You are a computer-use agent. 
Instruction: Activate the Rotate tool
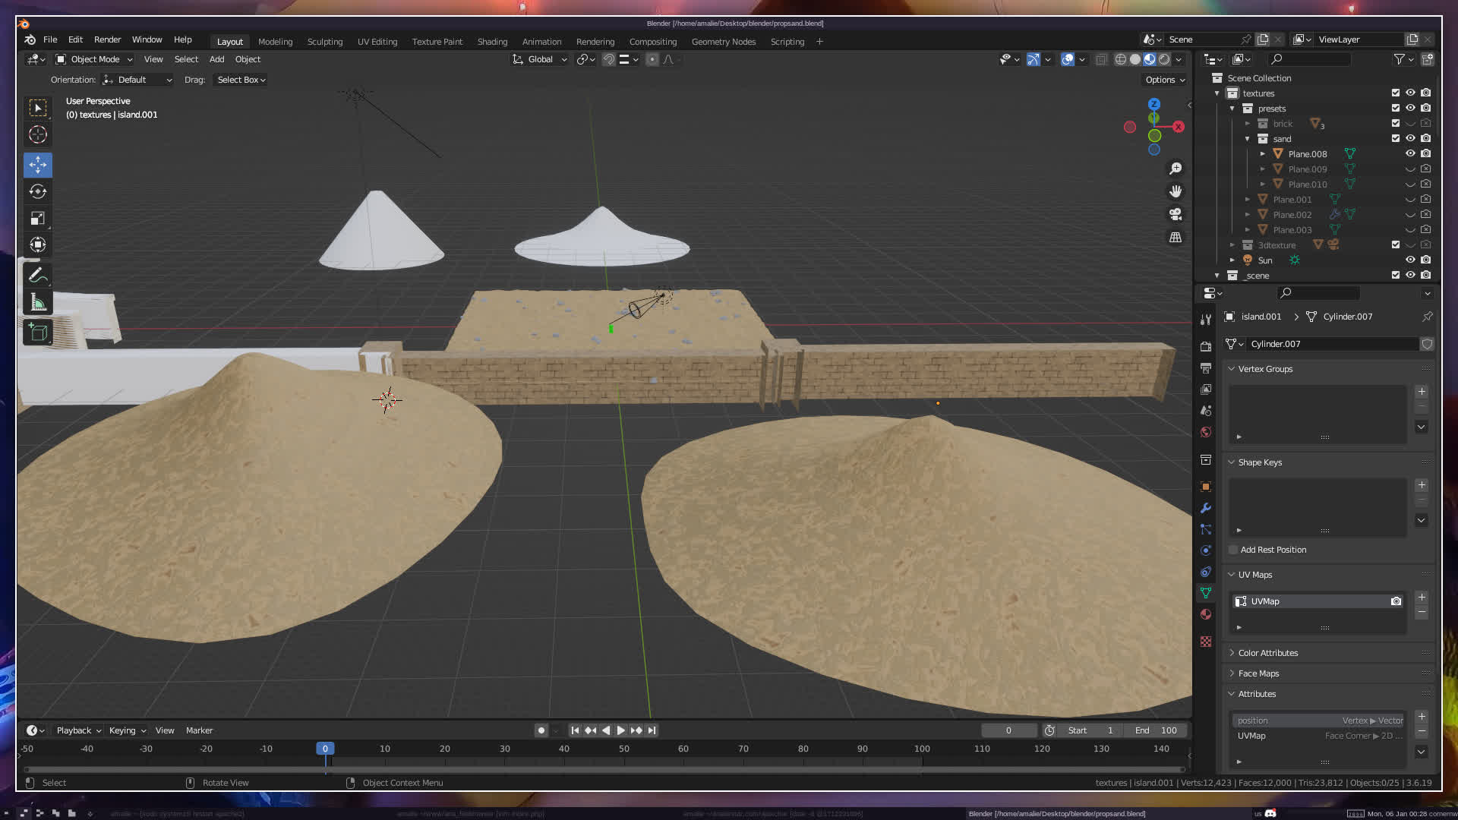[x=37, y=191]
